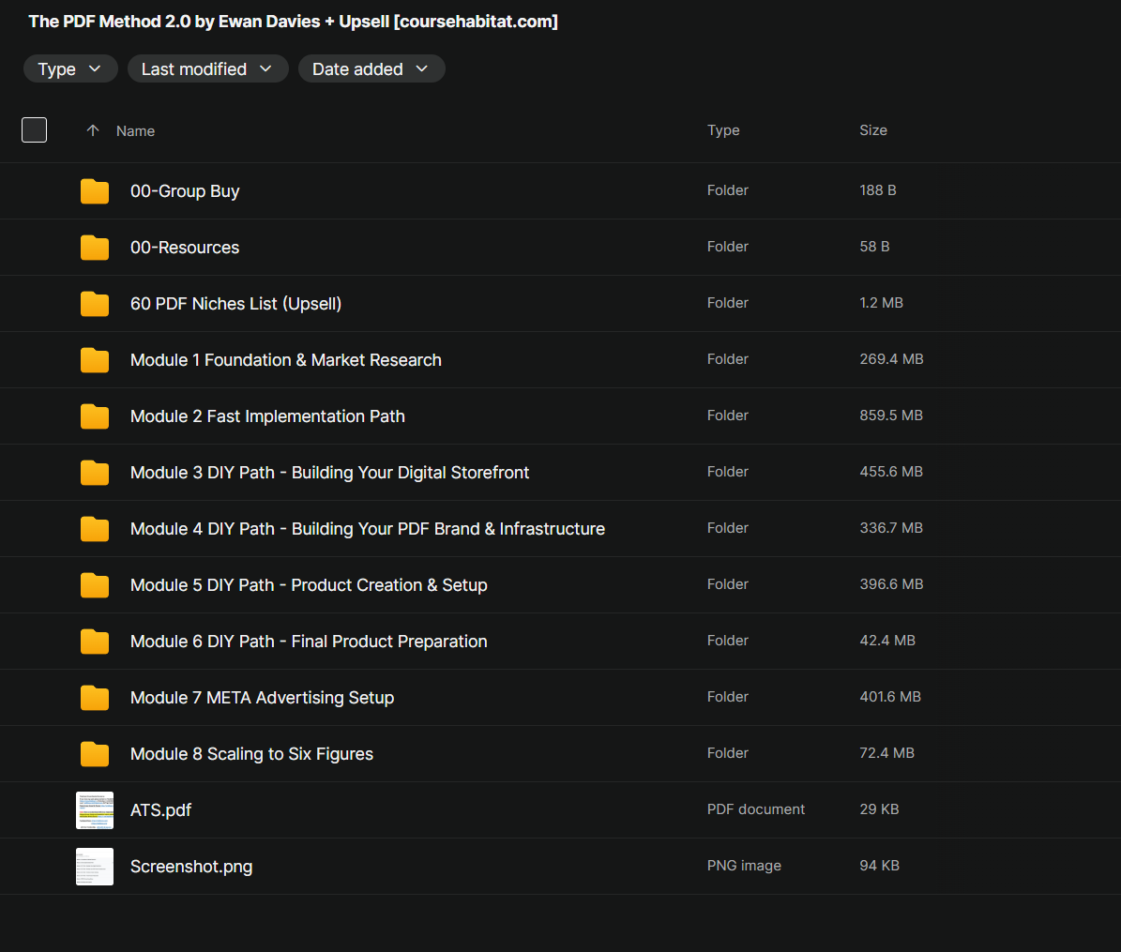This screenshot has width=1121, height=952.
Task: Select the Type column header
Action: [723, 130]
